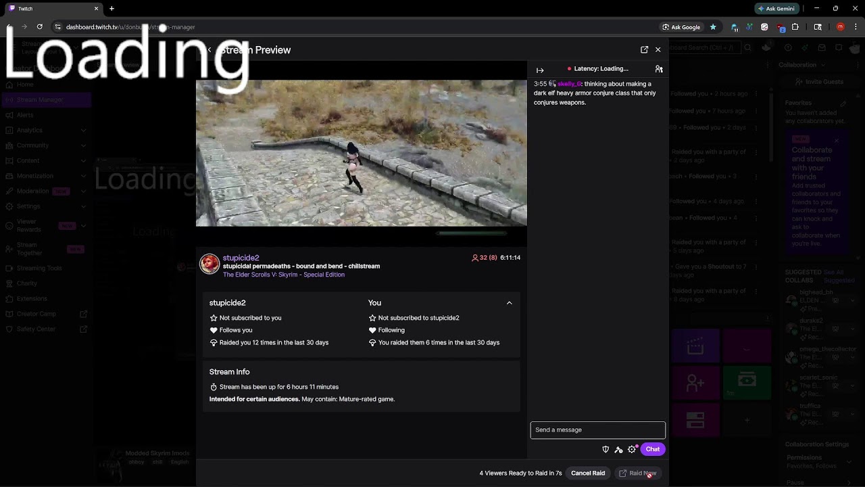
Task: Open Streaming Tools in sidebar
Action: click(x=46, y=268)
